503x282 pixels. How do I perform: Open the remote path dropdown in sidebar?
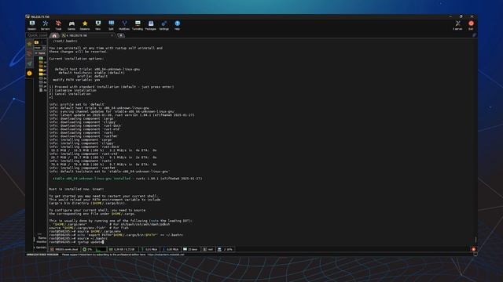(44, 48)
